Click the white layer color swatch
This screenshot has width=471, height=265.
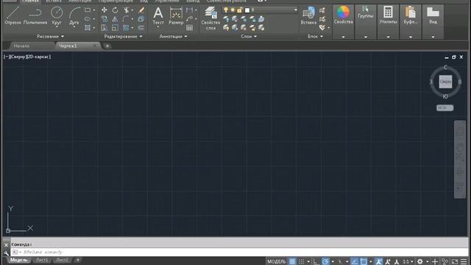247,10
